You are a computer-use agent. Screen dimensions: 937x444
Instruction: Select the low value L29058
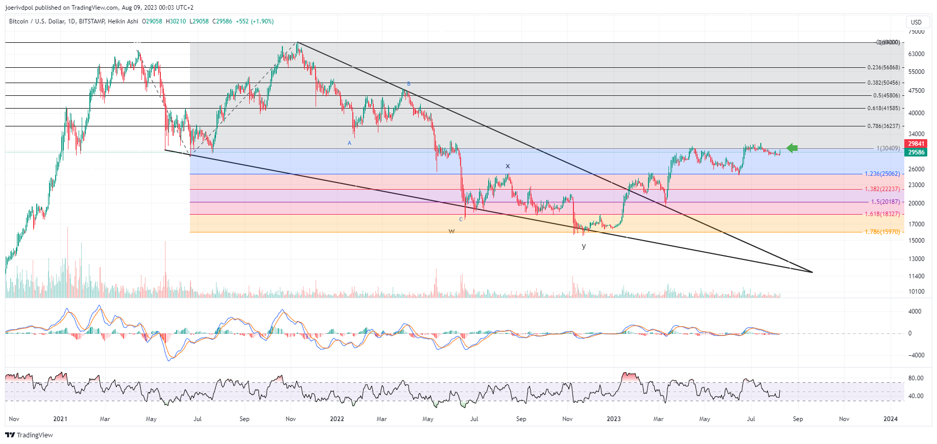(199, 21)
